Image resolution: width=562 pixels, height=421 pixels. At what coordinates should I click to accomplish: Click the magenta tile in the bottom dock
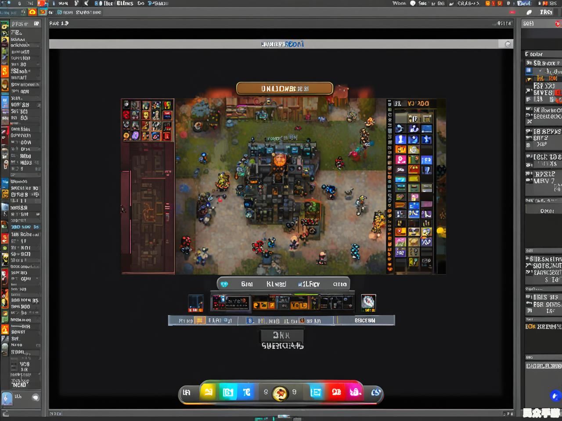pos(355,392)
